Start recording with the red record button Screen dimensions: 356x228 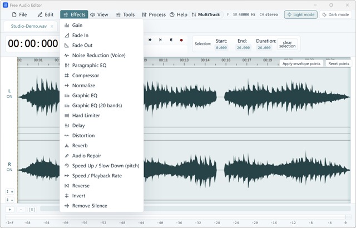[181, 40]
